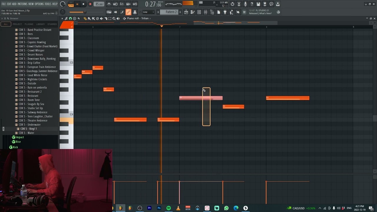
Task: Click the Playback speaker tool in piano roll
Action: coord(118,18)
